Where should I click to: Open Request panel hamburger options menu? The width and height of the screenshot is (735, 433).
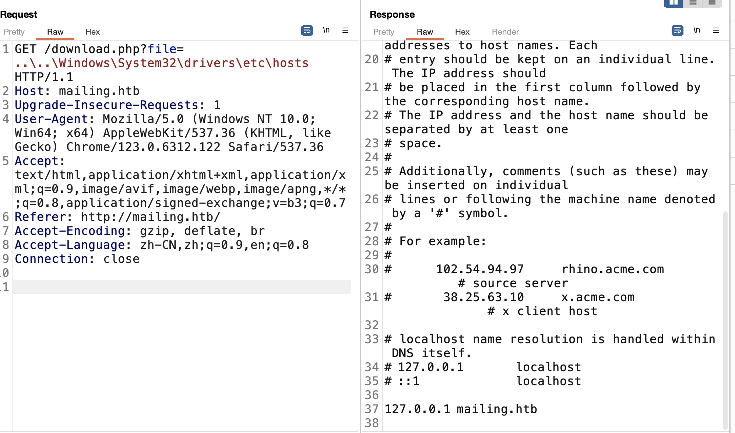tap(345, 30)
